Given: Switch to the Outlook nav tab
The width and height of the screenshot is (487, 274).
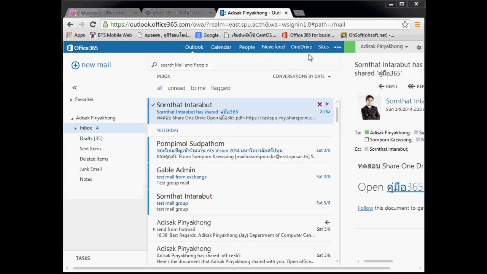Looking at the screenshot, I should coord(194,47).
